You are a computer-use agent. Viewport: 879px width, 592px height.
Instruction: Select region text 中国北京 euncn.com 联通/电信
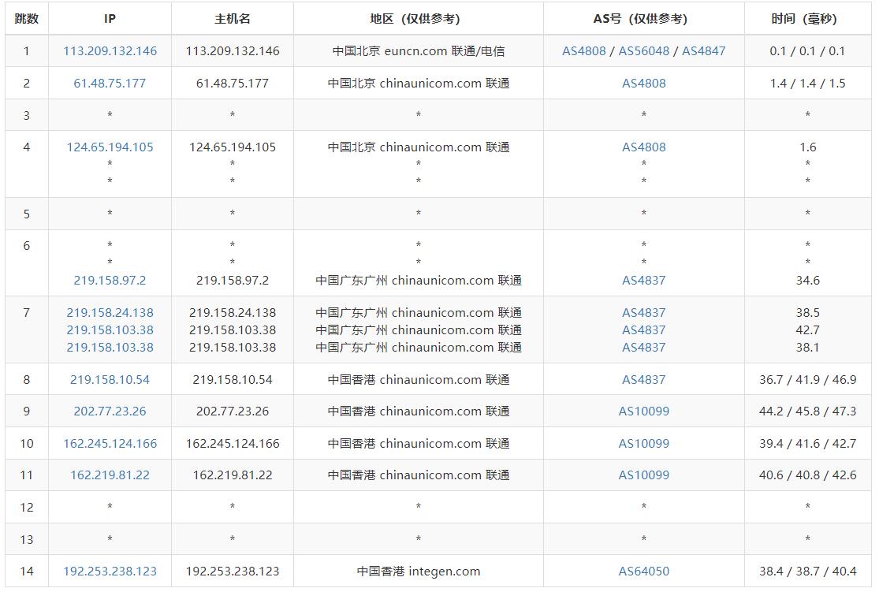pos(418,51)
